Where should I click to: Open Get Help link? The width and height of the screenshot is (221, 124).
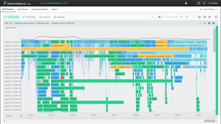click(x=213, y=3)
